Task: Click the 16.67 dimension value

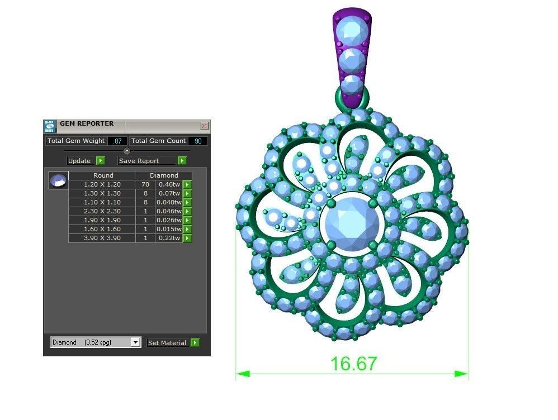Action: coord(353,364)
